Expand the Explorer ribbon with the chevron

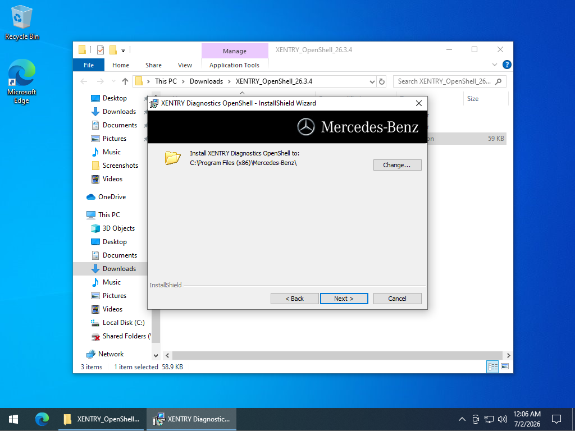(494, 65)
